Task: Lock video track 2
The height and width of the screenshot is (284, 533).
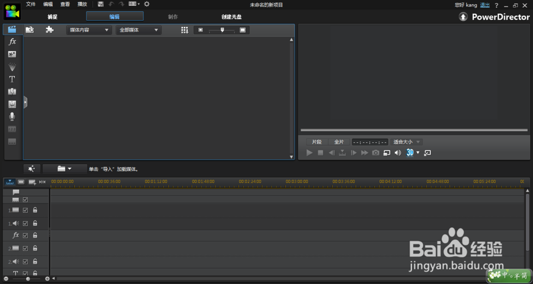Action: coord(35,248)
